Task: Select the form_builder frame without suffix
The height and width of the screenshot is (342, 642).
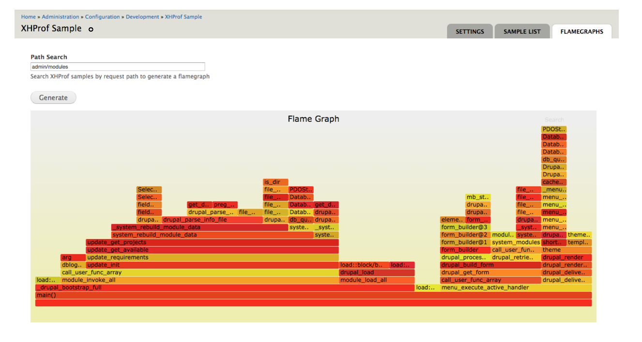Action: tap(465, 250)
